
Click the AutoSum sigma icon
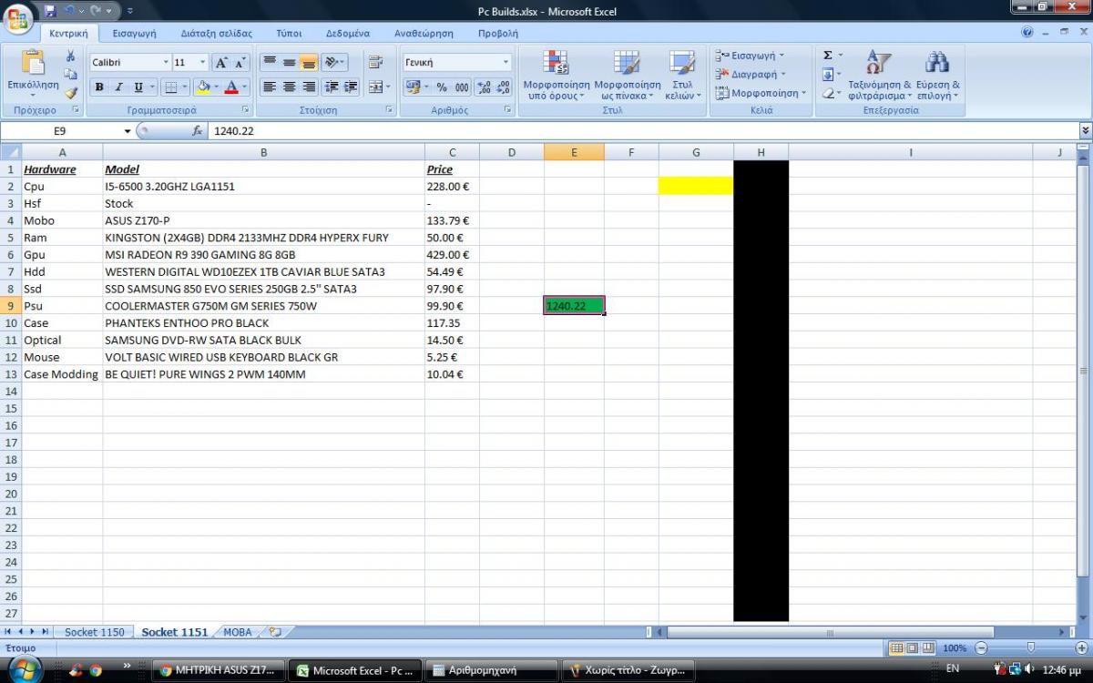[x=828, y=56]
